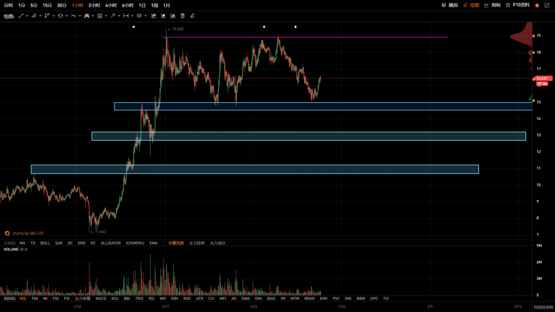This screenshot has height=312, width=555.
Task: Select the RSI sub-indicator
Action: [x=152, y=299]
